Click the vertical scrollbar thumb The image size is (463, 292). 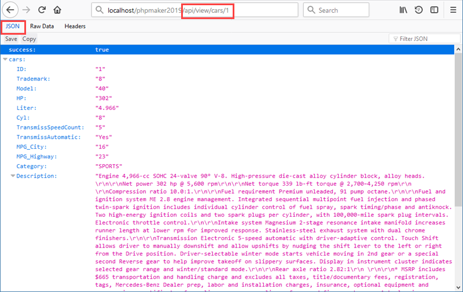(x=458, y=130)
